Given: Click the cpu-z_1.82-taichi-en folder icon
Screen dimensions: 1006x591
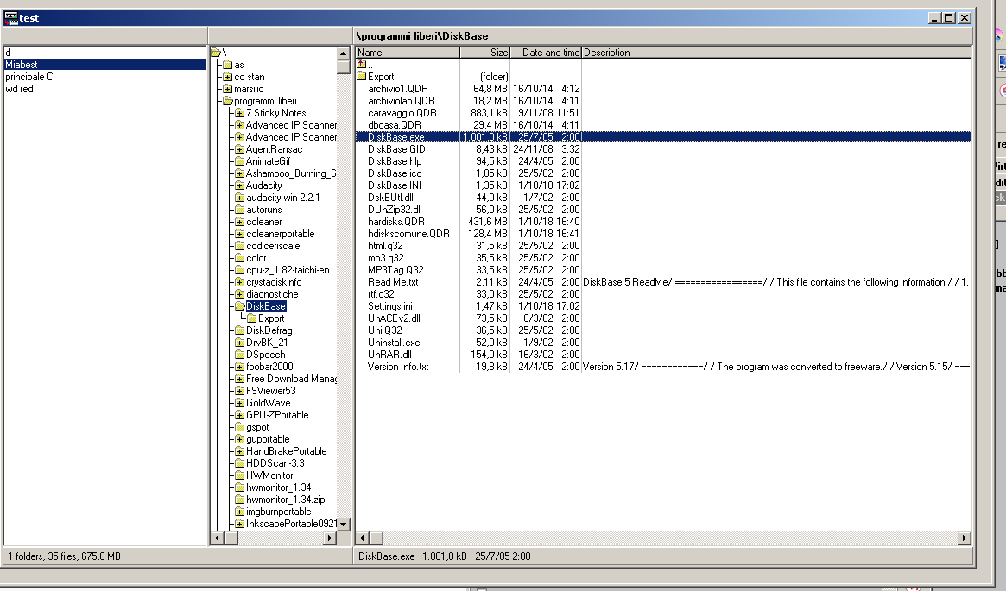Looking at the screenshot, I should [240, 271].
